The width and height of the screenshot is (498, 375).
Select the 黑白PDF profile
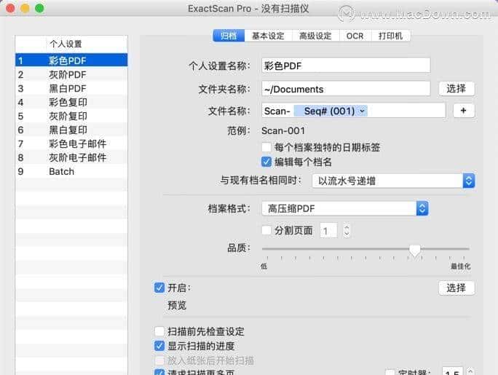click(71, 88)
